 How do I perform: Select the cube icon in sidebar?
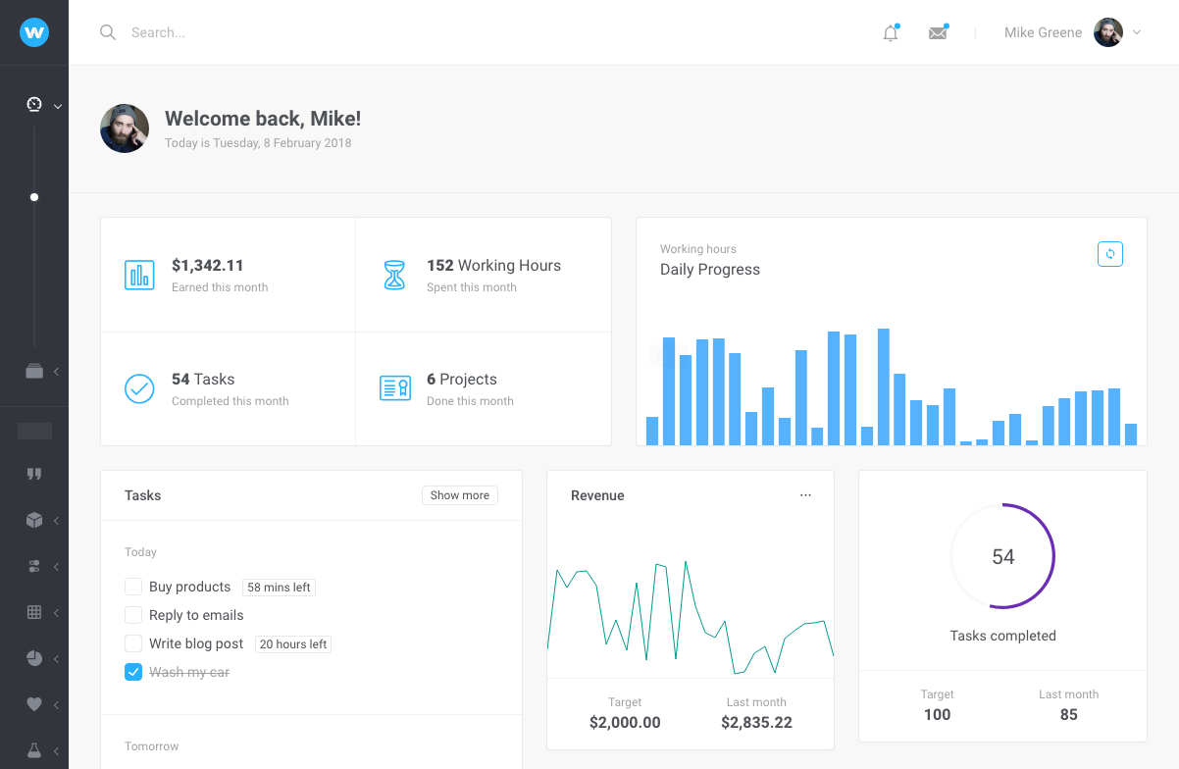[34, 521]
